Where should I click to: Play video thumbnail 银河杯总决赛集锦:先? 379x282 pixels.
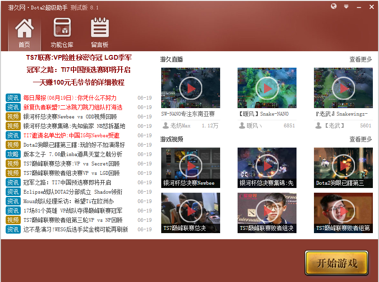pos(267,168)
